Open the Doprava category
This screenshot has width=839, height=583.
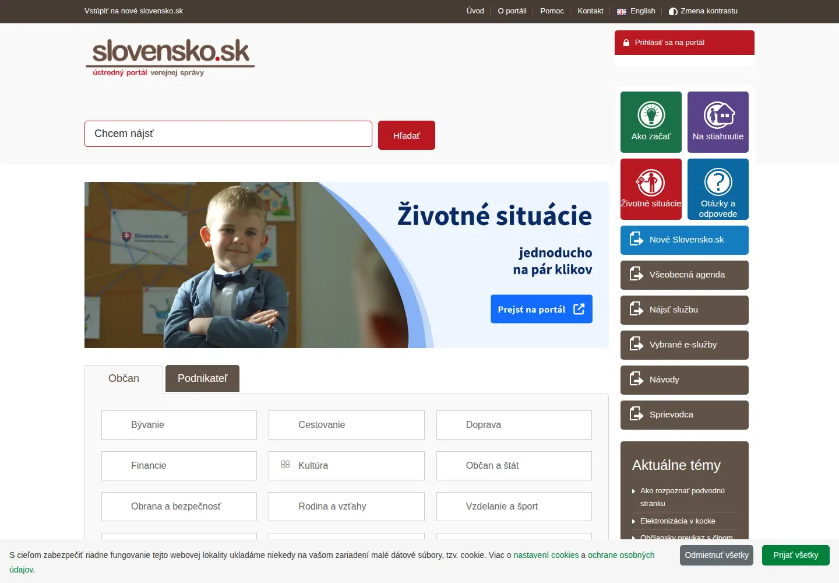coord(514,425)
